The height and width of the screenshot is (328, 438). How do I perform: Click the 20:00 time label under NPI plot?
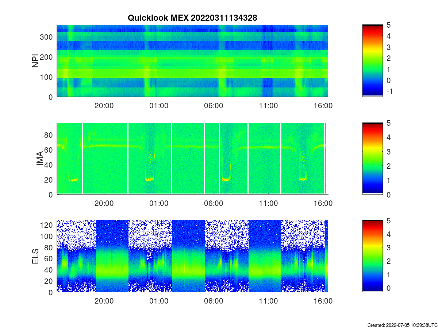(x=104, y=106)
